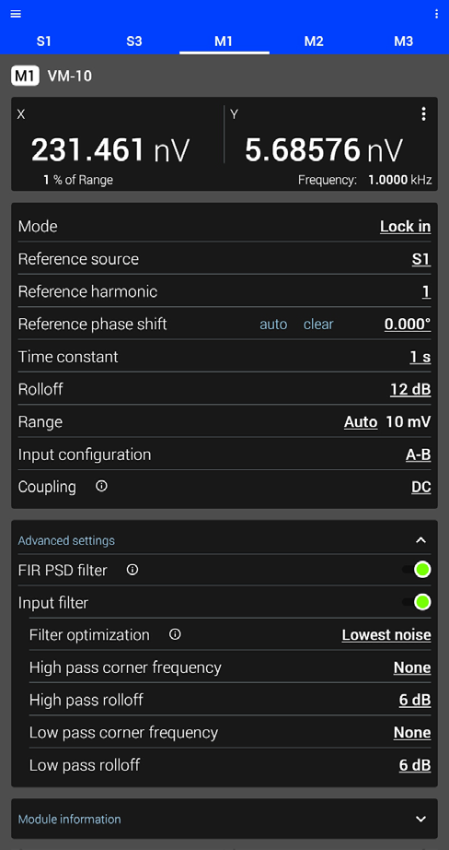Screen dimensions: 449x850
Task: Click auto for Reference phase shift
Action: (x=273, y=325)
